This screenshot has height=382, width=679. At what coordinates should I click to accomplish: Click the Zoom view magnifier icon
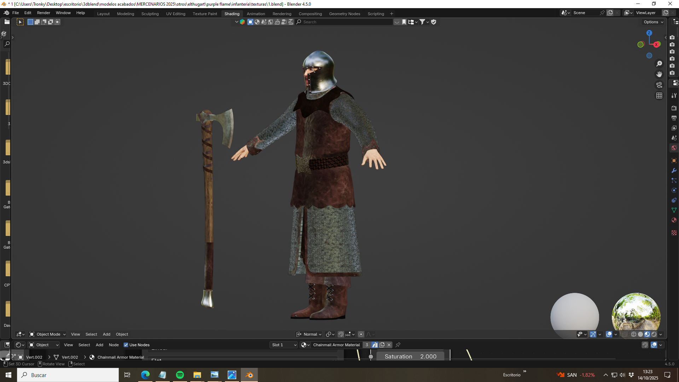[x=659, y=64]
